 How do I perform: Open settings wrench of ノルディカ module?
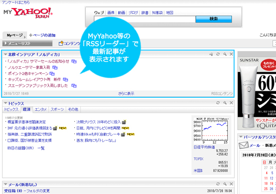[x=225, y=54]
